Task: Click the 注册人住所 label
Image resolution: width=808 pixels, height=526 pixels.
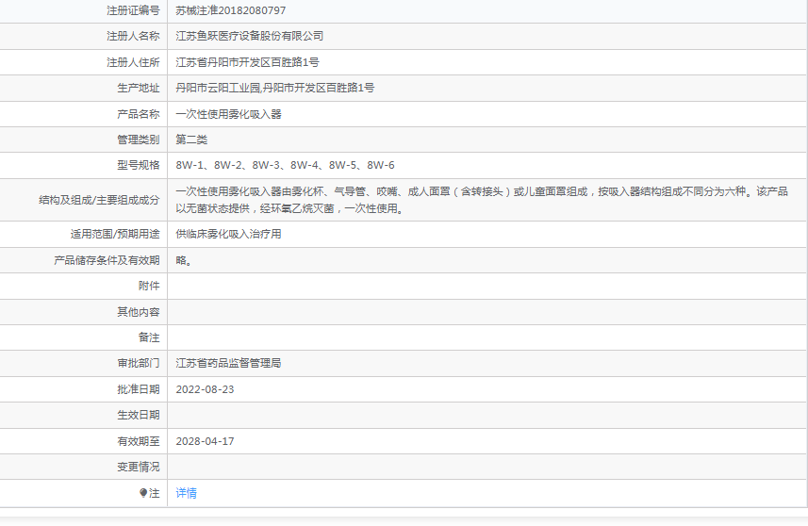Action: click(x=133, y=62)
